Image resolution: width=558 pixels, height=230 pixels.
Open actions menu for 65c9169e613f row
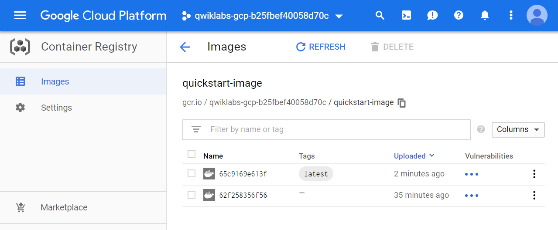tap(534, 174)
